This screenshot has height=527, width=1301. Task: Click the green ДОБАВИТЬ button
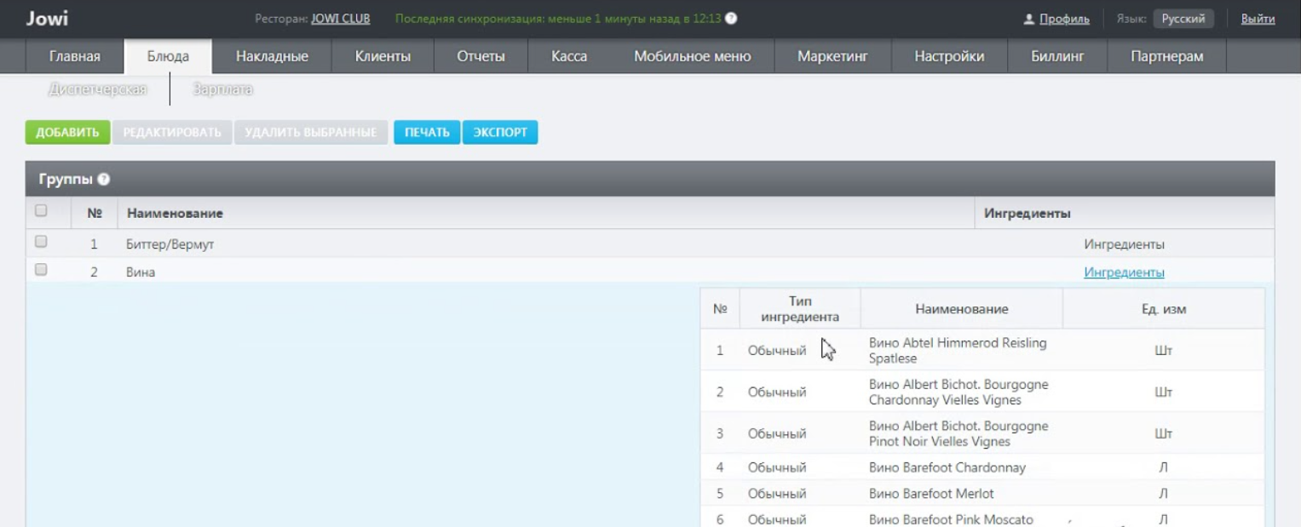point(68,133)
